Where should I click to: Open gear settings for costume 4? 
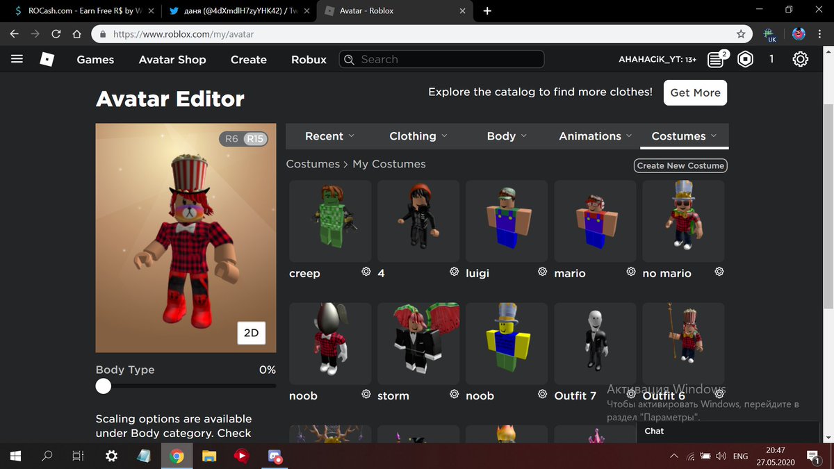point(455,272)
